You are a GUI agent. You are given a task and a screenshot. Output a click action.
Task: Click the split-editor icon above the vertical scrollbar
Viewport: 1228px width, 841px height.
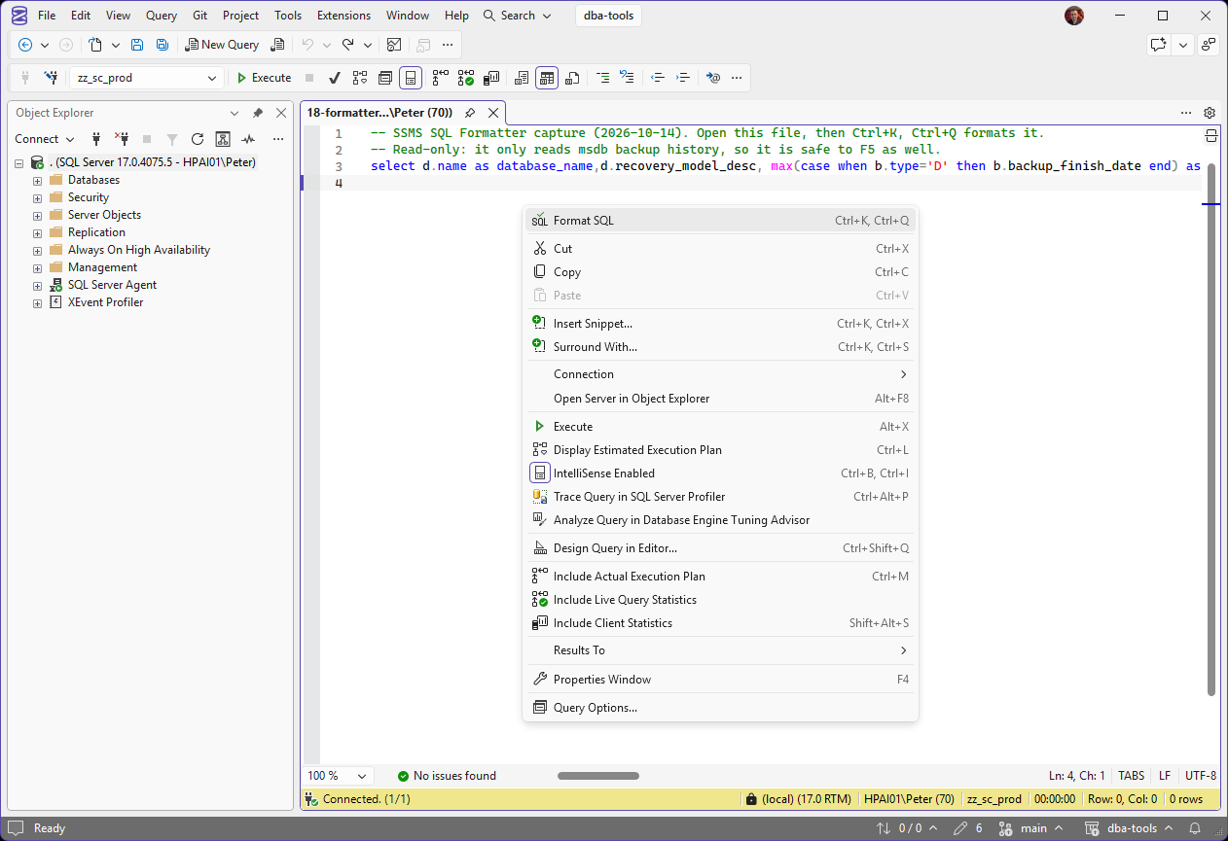point(1211,135)
